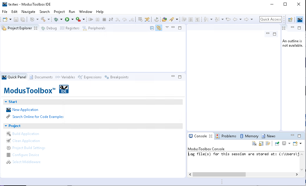Toggle Link with Editor in Project Explorer

tap(159, 28)
